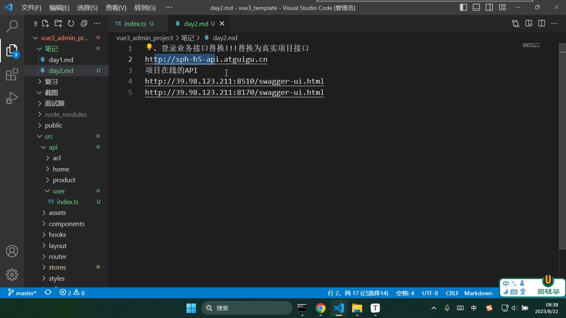Toggle the secondary side bar layout button
This screenshot has width=566, height=318.
[x=489, y=7]
